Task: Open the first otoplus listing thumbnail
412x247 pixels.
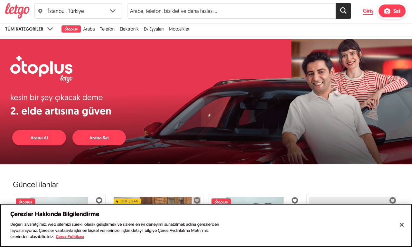Action: pos(59,200)
